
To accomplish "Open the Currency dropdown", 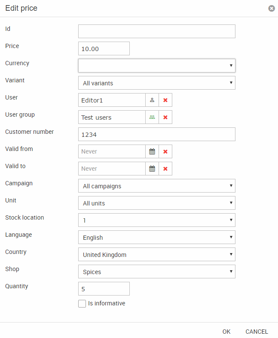I will point(156,66).
